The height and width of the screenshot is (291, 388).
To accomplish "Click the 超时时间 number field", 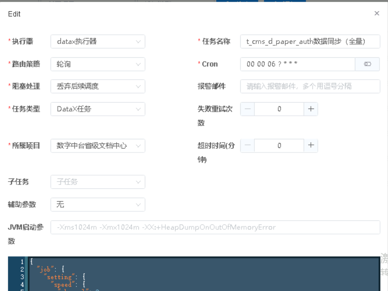I will click(279, 146).
